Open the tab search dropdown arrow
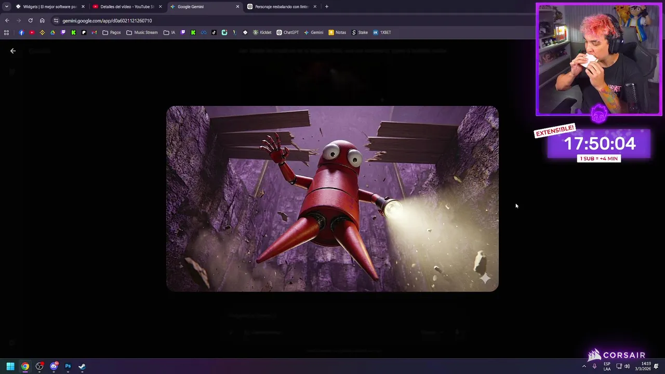Screen dimensions: 665x374 [7, 7]
